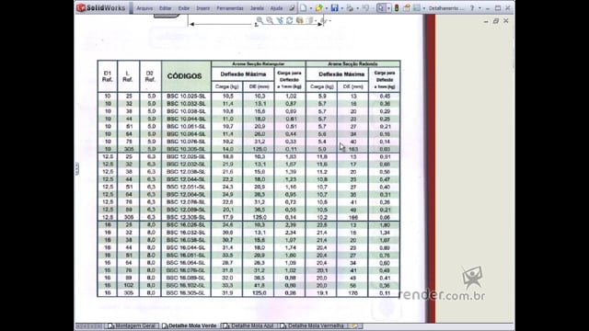Click the Save floppy disk icon

pyautogui.click(x=334, y=8)
